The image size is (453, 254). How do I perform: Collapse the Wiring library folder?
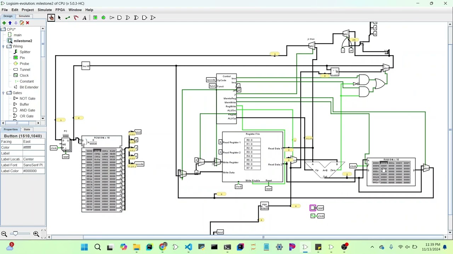[3, 47]
